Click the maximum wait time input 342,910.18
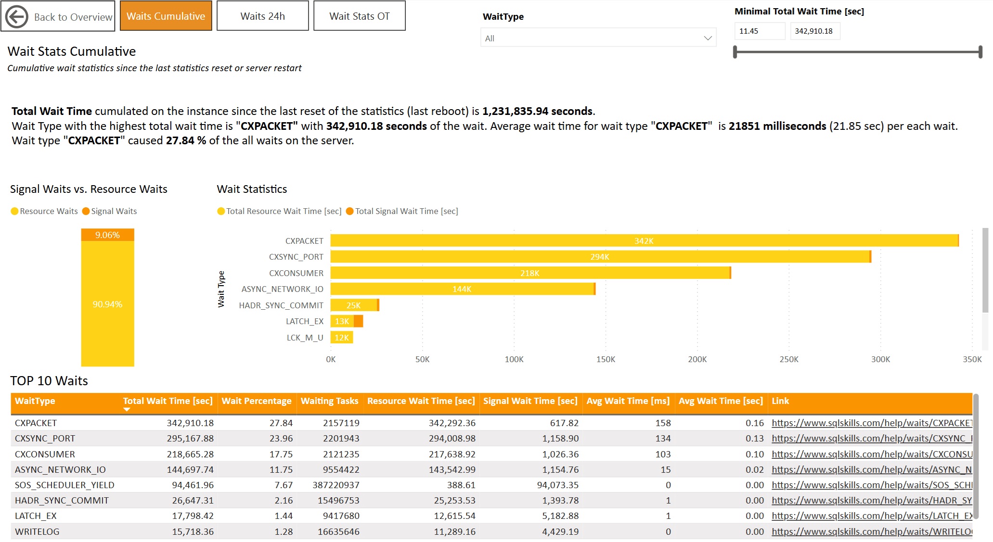This screenshot has height=542, width=993. click(814, 31)
